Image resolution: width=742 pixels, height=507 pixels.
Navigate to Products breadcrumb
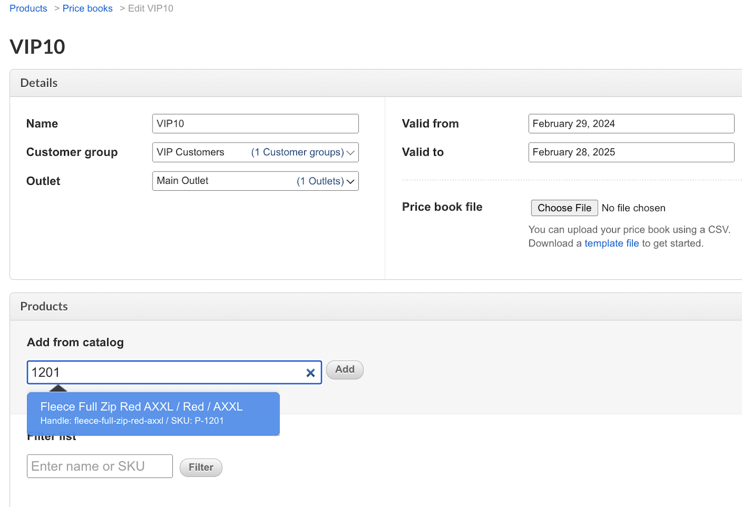28,8
